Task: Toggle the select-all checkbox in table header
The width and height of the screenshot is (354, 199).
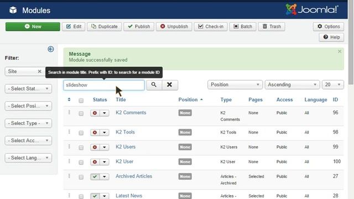Action: point(81,101)
